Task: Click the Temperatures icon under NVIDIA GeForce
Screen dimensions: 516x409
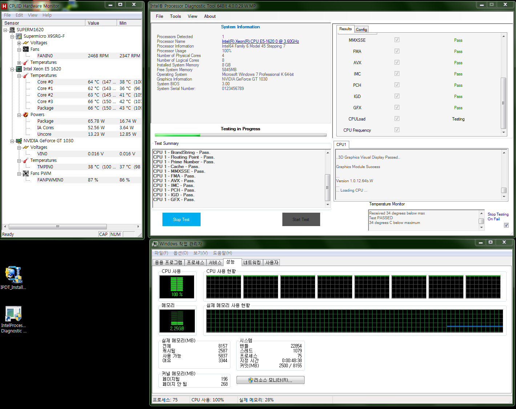Action: pos(26,160)
